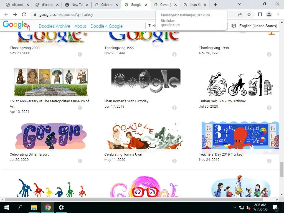Open 151st Anniversary Metropolitan Museum title

[49, 104]
